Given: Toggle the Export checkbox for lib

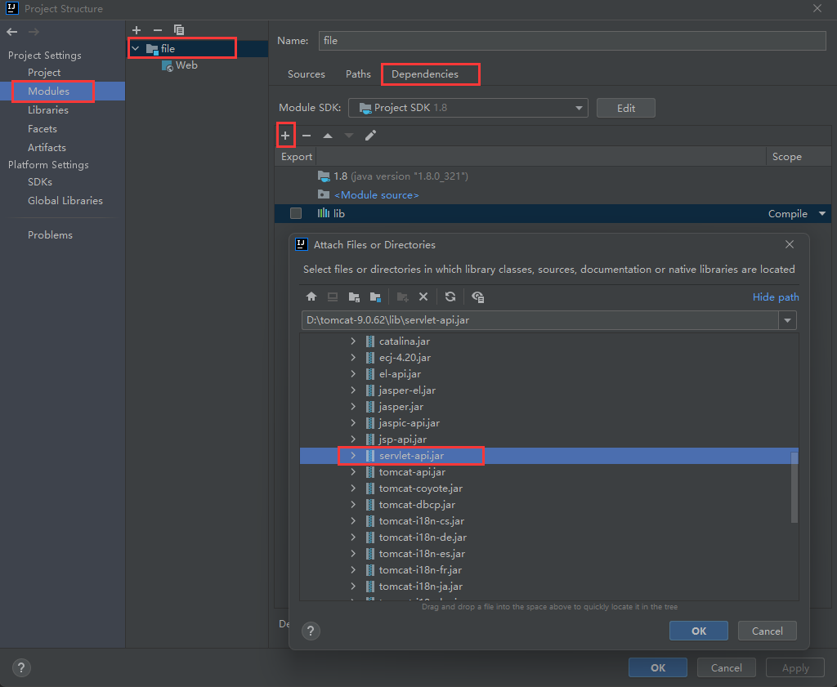Looking at the screenshot, I should [x=296, y=213].
